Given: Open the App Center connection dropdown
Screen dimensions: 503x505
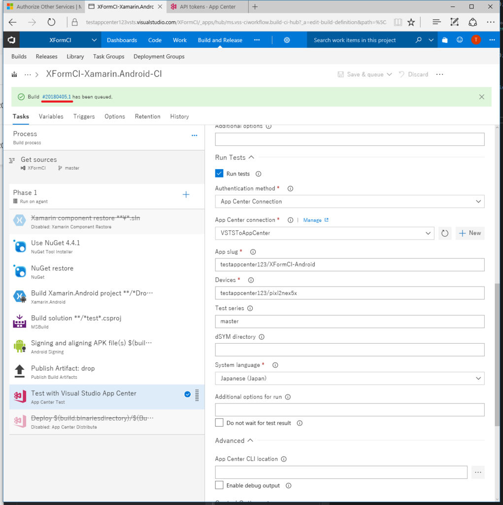Looking at the screenshot, I should [324, 233].
